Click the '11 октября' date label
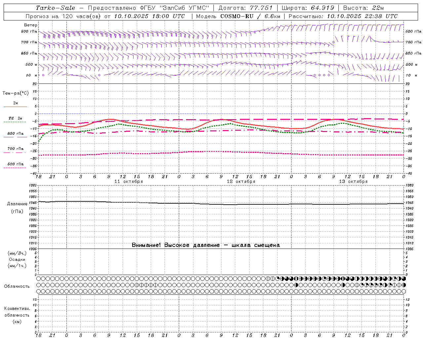Screen dimensions: 423x338 (129, 182)
